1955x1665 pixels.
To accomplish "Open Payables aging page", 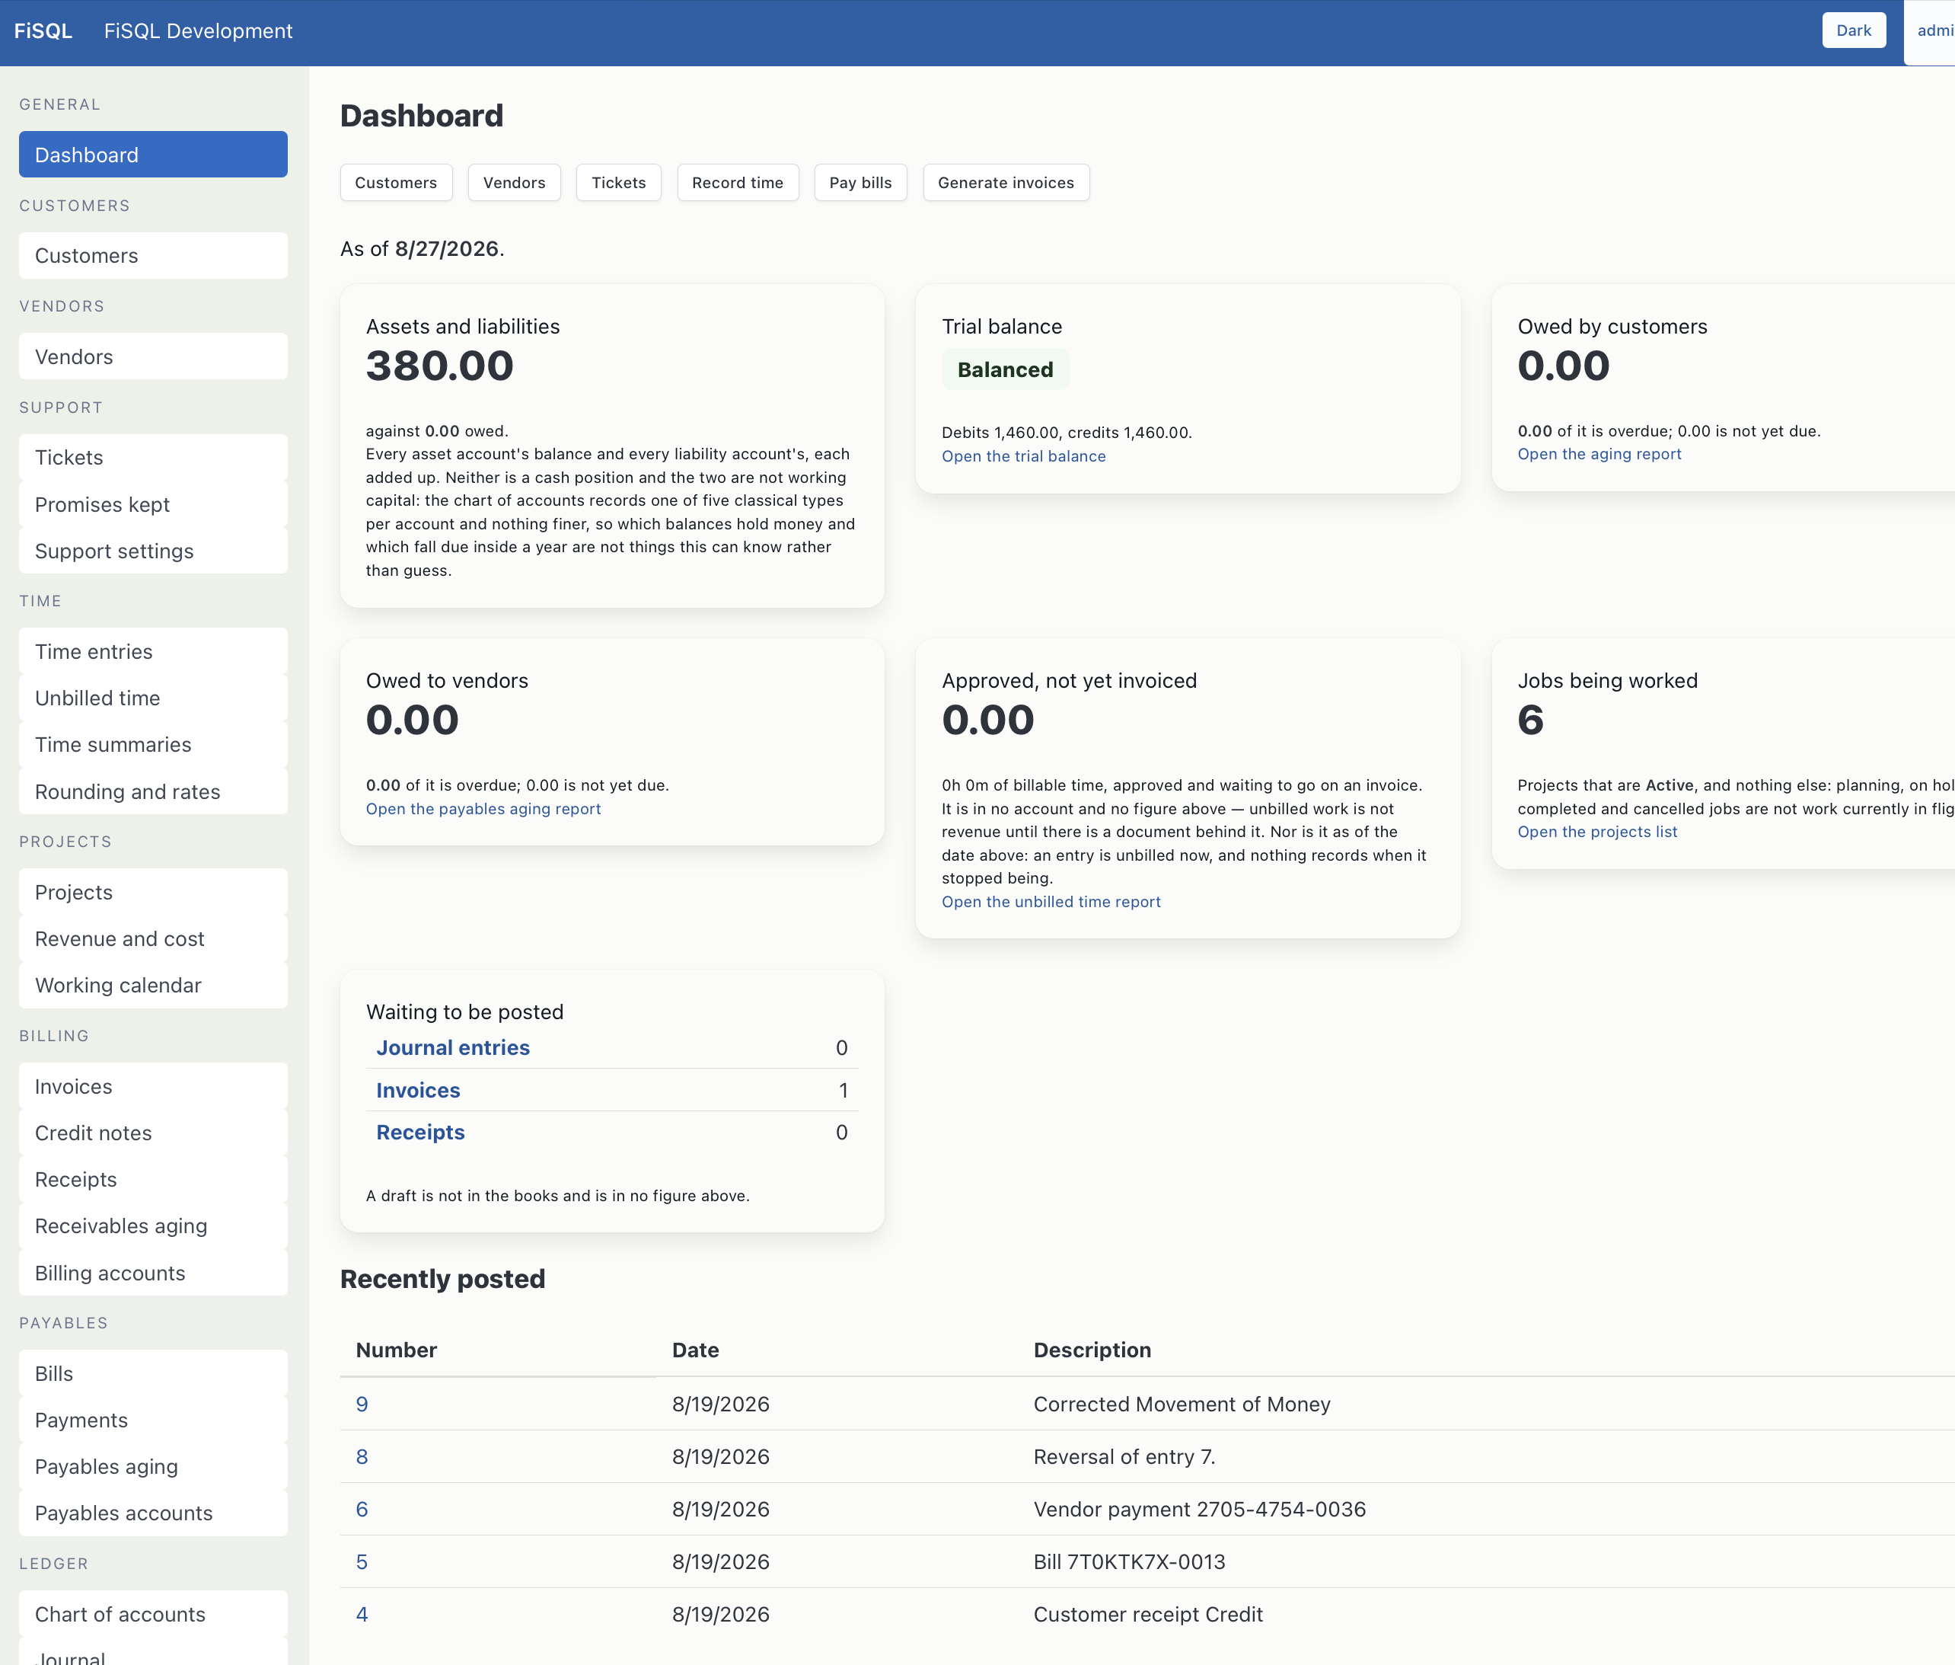I will (x=153, y=1467).
